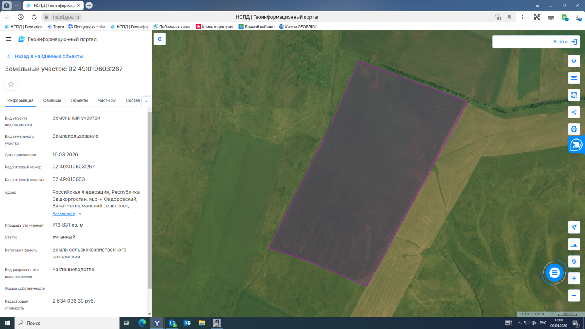
Task: Add land parcel to favorites star
Action: pyautogui.click(x=11, y=84)
